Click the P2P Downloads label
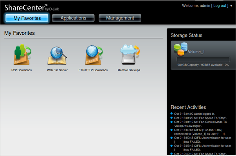The width and height of the screenshot is (236, 156). tap(22, 70)
